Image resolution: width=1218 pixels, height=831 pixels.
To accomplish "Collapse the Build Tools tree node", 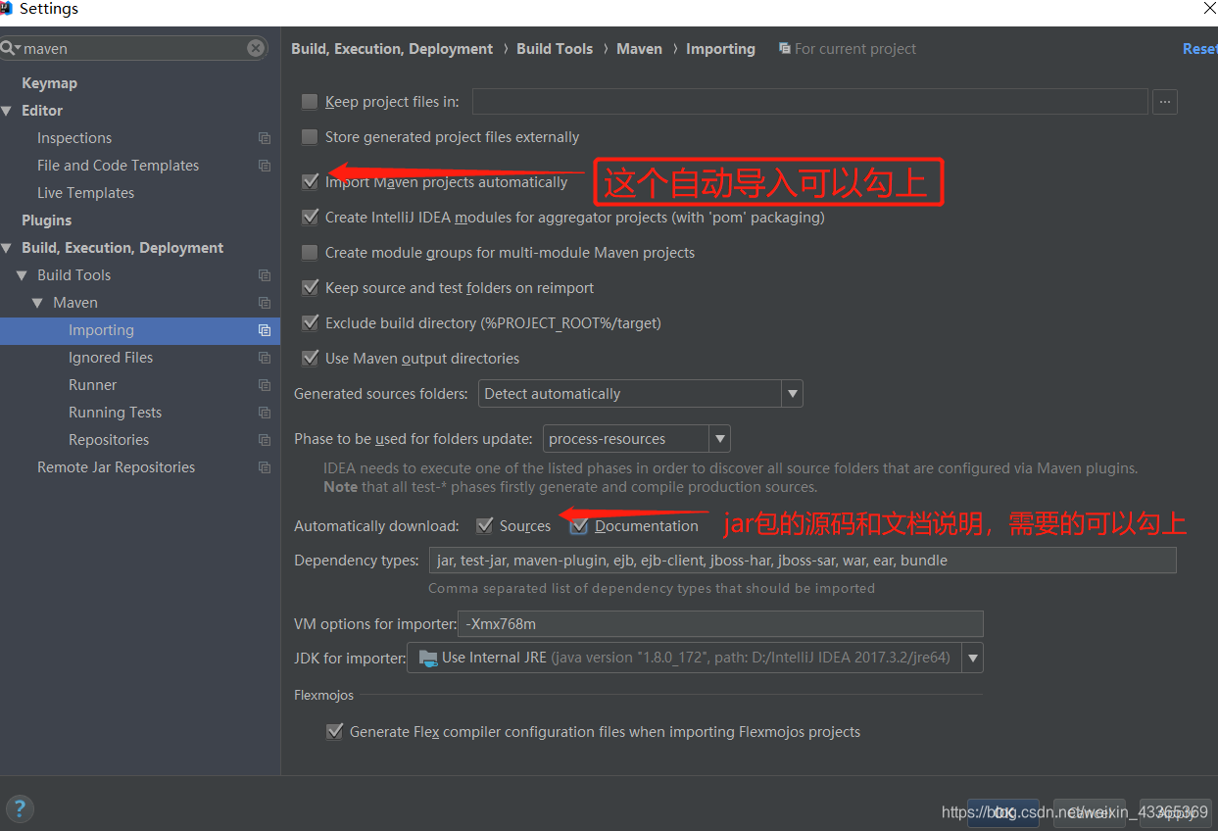I will click(x=23, y=275).
